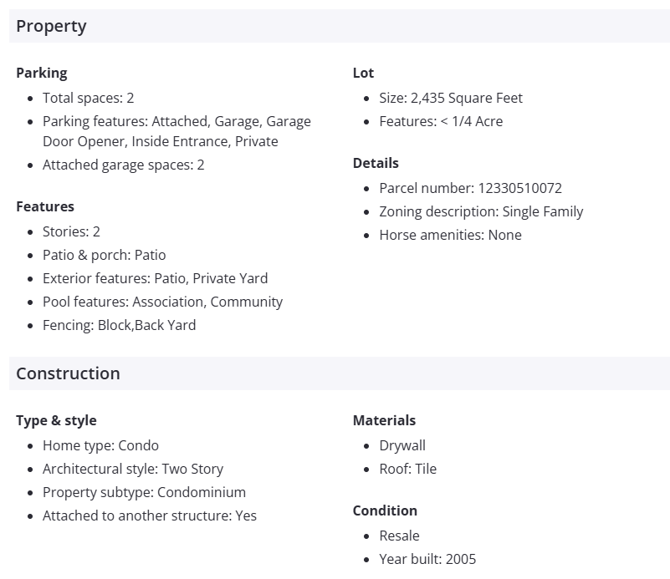Click the Construction section header
Viewport: 670px width, 579px height.
pyautogui.click(x=68, y=373)
